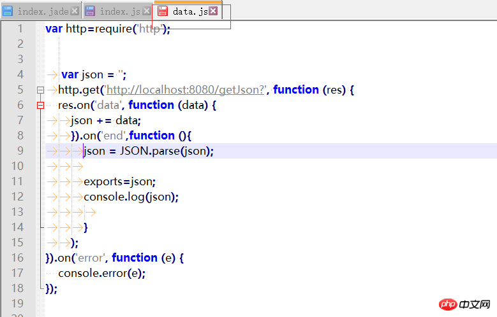Click on "var http=require('http');" code line
This screenshot has width=497, height=317.
pyautogui.click(x=108, y=29)
